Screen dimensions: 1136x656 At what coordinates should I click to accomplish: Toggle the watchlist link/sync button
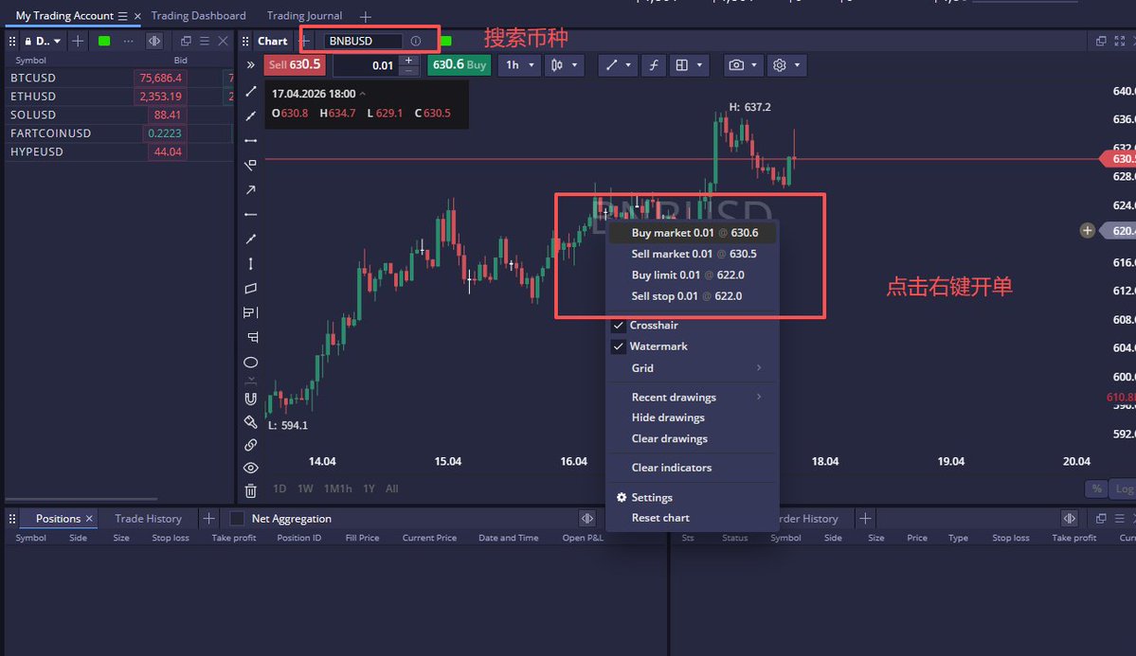tap(154, 42)
